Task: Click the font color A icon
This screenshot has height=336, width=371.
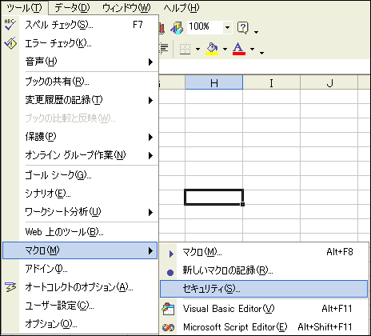Action: (239, 49)
